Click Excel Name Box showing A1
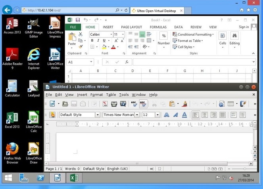Viewport: 263px width, 189px height. click(x=80, y=62)
